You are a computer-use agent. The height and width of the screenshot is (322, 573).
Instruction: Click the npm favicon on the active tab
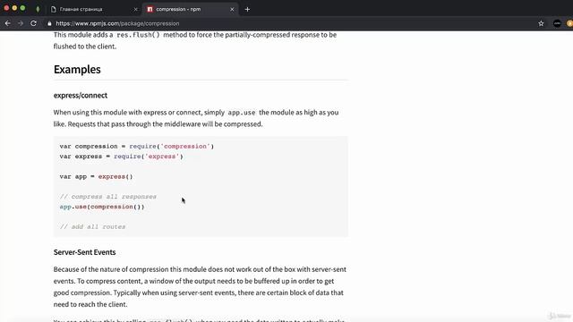[x=150, y=9]
